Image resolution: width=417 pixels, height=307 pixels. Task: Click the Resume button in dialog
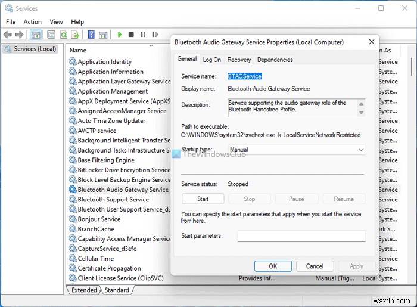click(344, 199)
